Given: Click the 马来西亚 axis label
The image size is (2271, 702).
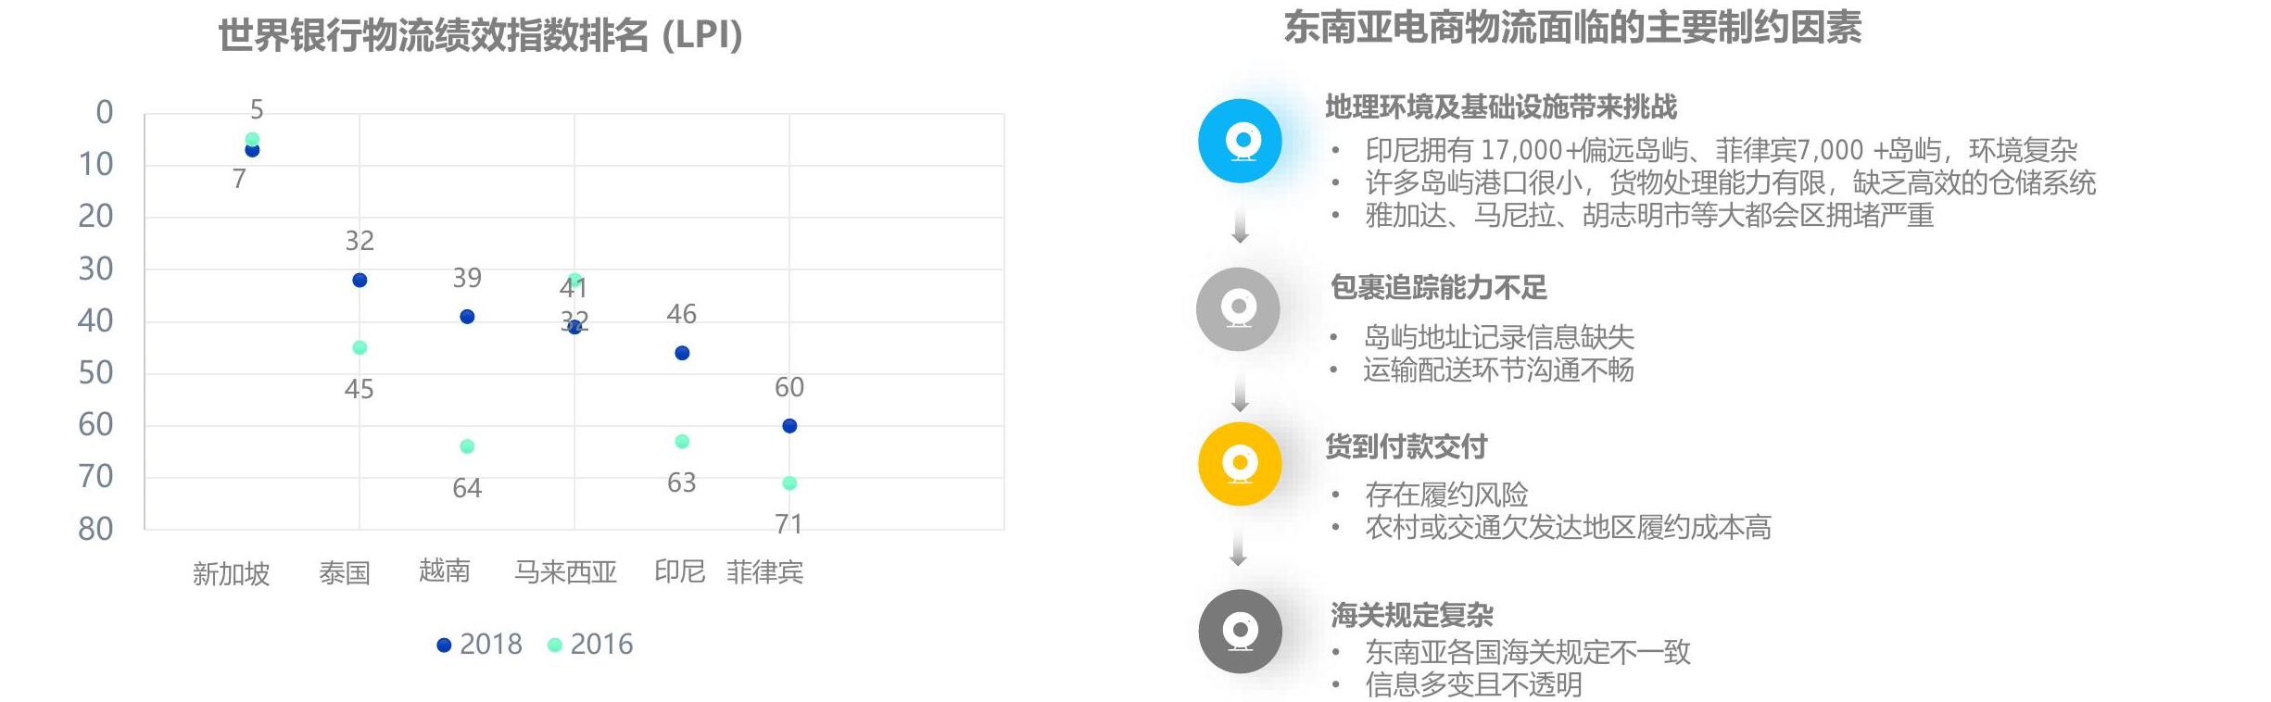Looking at the screenshot, I should [566, 572].
